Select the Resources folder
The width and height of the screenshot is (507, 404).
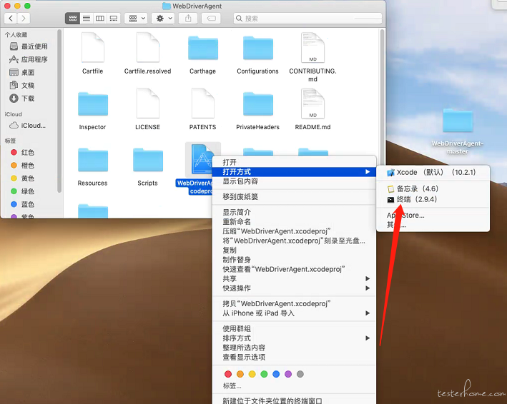(x=93, y=160)
